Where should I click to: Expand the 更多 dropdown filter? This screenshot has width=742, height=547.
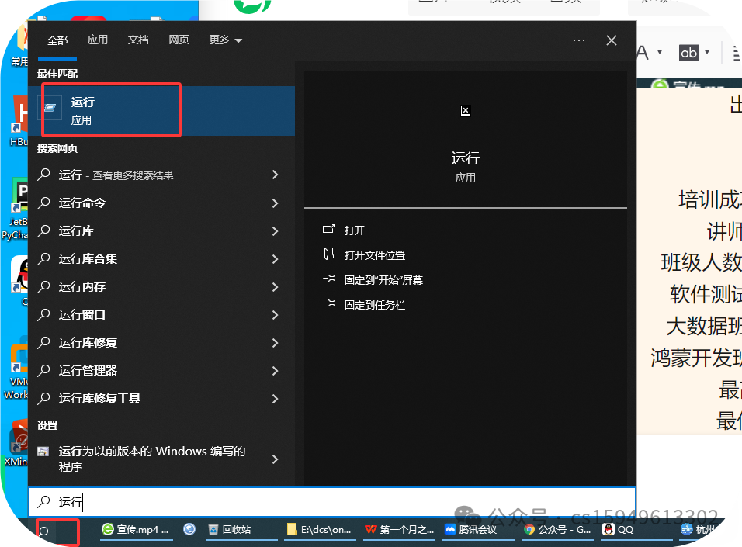(225, 40)
